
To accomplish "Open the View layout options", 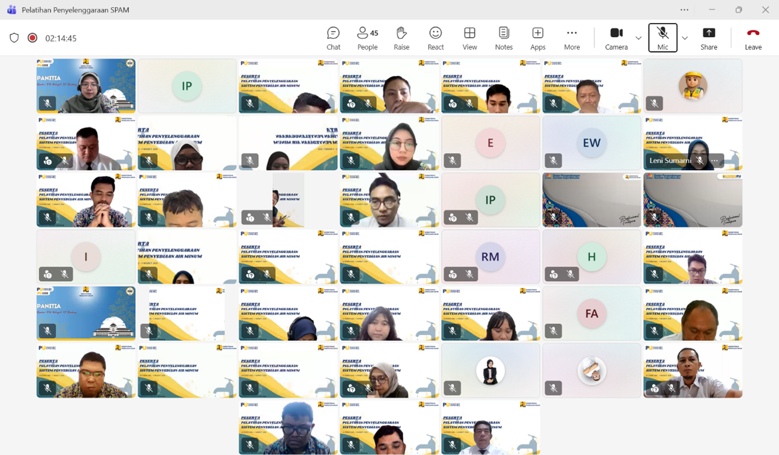I will pos(469,38).
